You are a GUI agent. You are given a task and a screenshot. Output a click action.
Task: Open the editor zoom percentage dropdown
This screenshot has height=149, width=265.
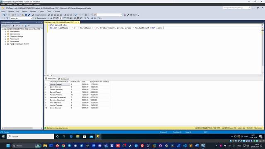51,75
